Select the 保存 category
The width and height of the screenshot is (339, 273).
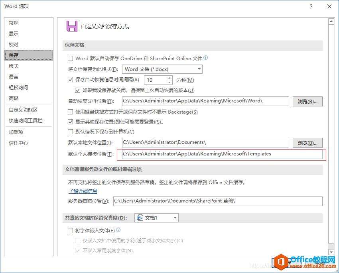(x=29, y=55)
